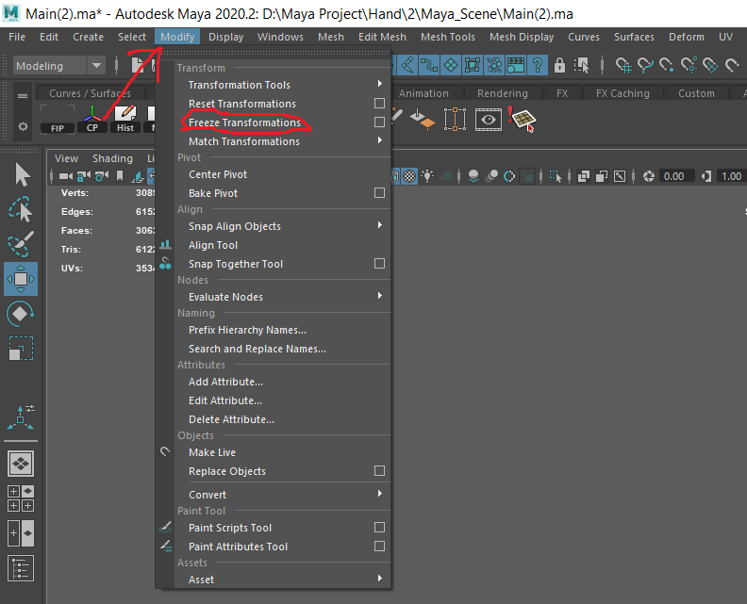The height and width of the screenshot is (604, 747).
Task: Click the question mark selection mask icon
Action: (538, 65)
